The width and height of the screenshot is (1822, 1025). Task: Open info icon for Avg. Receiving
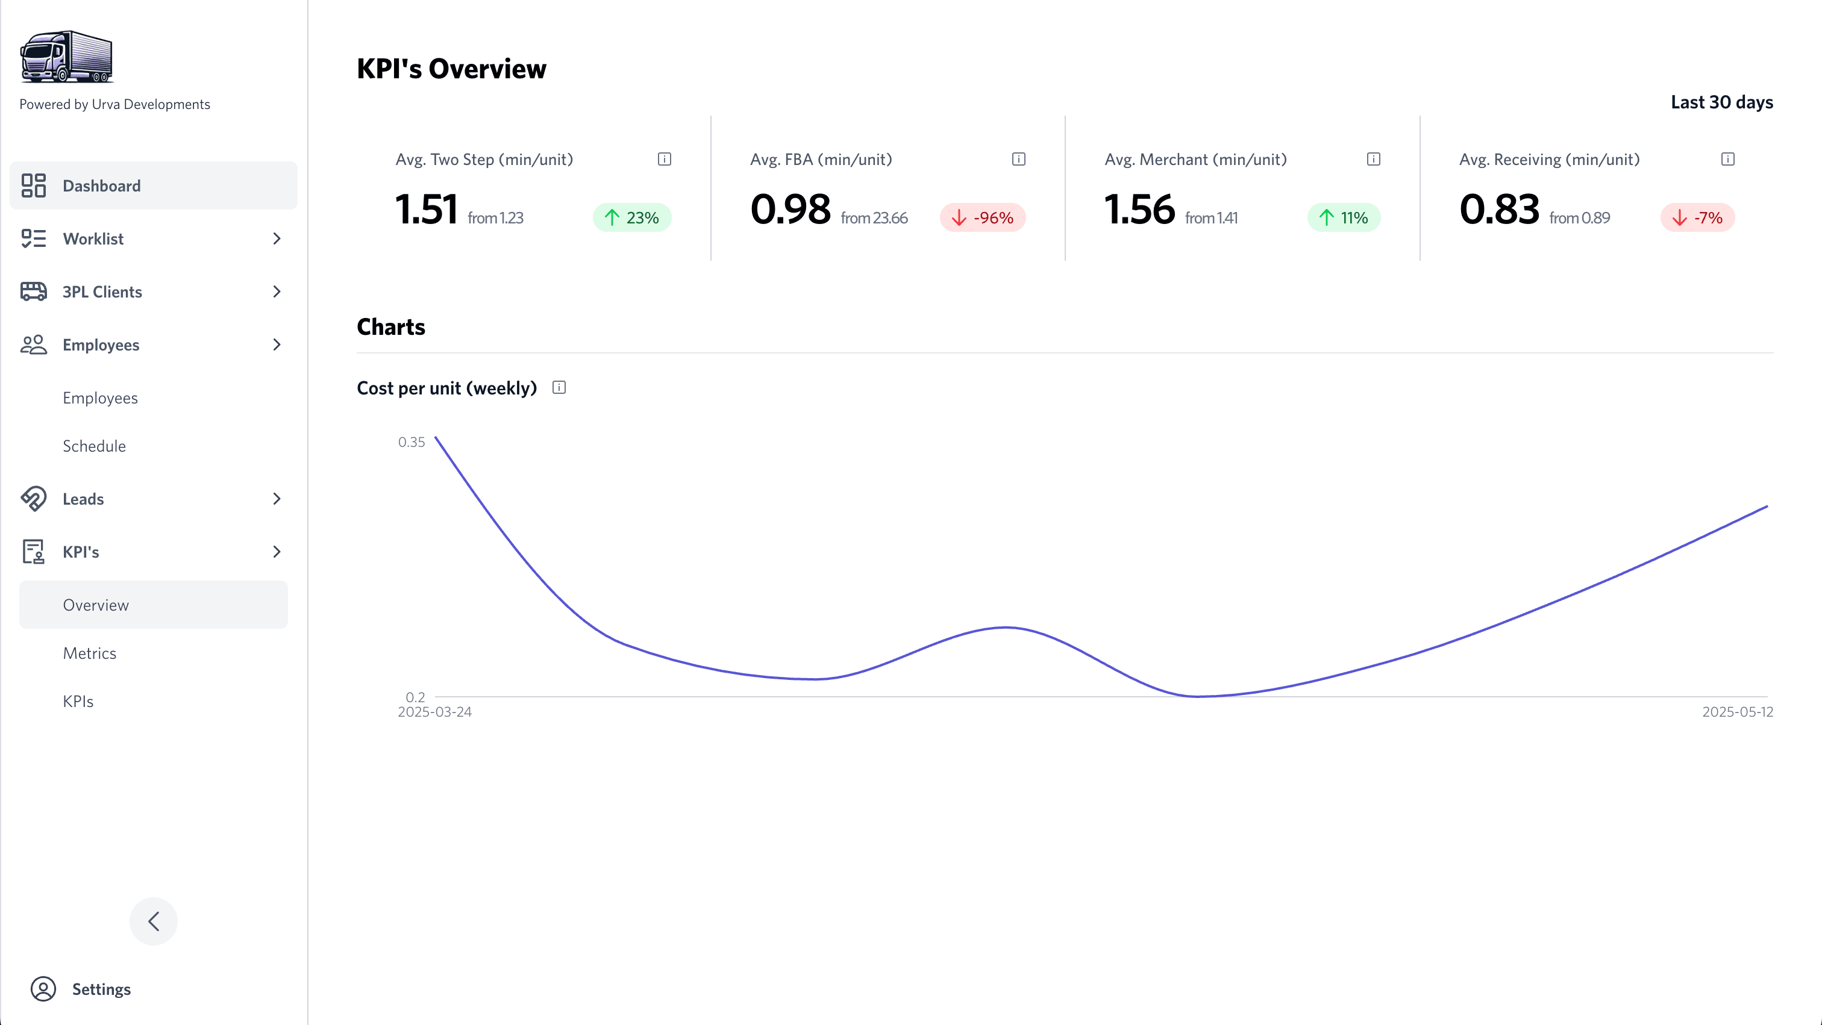tap(1728, 159)
